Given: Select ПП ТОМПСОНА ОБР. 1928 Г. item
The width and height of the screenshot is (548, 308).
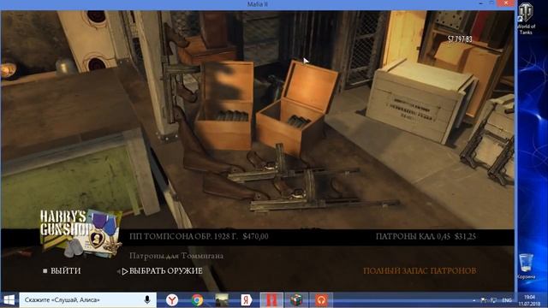Looking at the screenshot, I should click(199, 236).
